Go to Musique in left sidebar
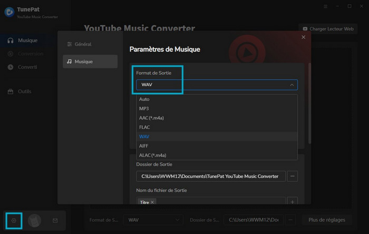The image size is (369, 234). [x=28, y=41]
